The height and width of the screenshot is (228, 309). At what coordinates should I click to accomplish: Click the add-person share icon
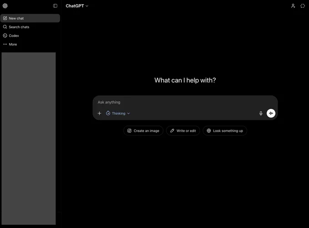293,6
